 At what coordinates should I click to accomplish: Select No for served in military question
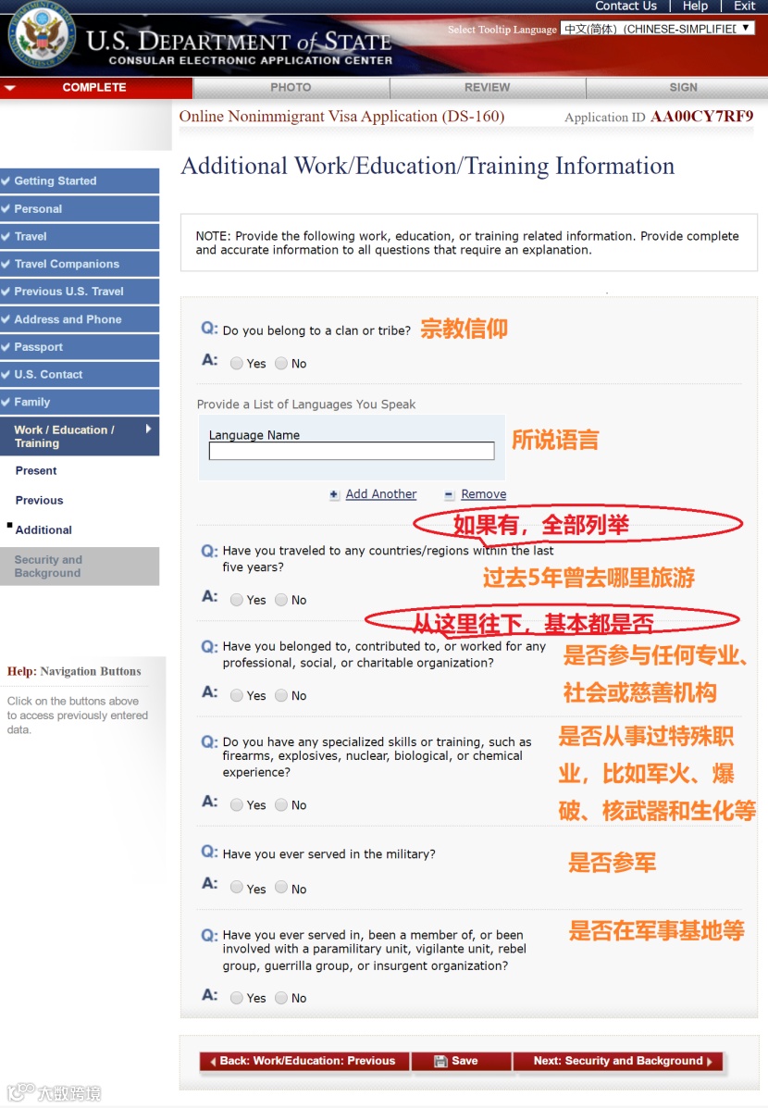tap(281, 887)
